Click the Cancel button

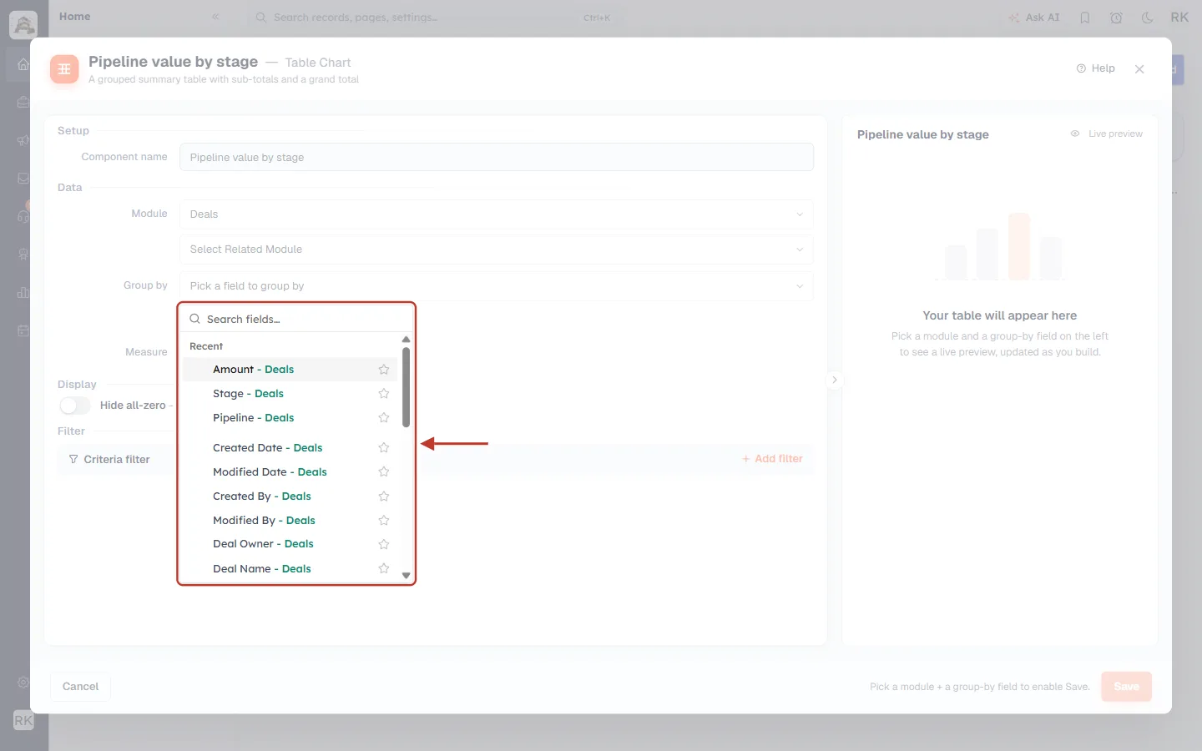pos(80,687)
